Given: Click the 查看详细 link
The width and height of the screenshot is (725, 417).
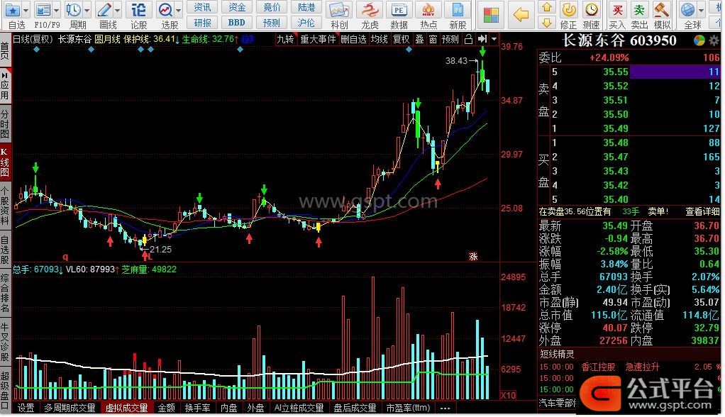Looking at the screenshot, I should click(x=703, y=211).
